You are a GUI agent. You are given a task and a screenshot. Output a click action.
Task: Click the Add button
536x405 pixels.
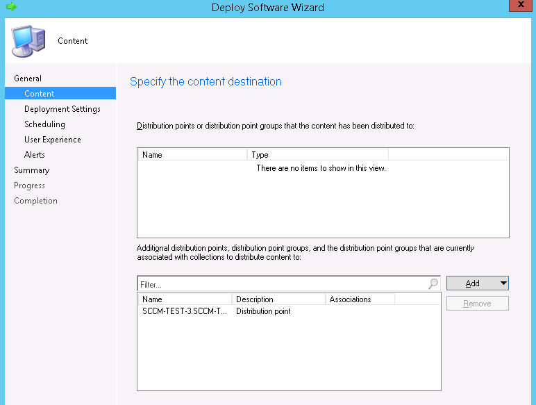[x=472, y=283]
